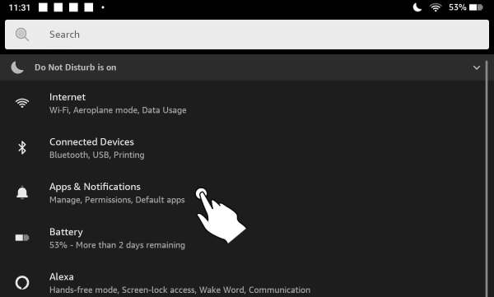Click the settings list scrollbar
494x297 pixels.
click(x=486, y=178)
